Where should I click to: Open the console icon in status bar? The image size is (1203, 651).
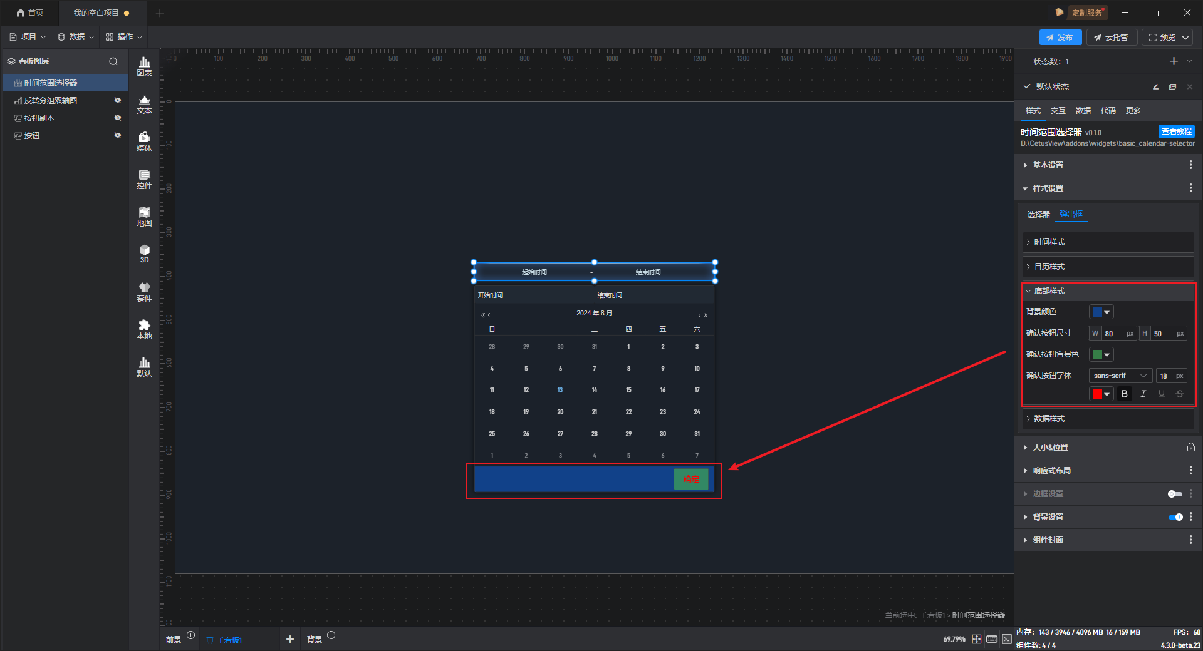(x=1007, y=639)
